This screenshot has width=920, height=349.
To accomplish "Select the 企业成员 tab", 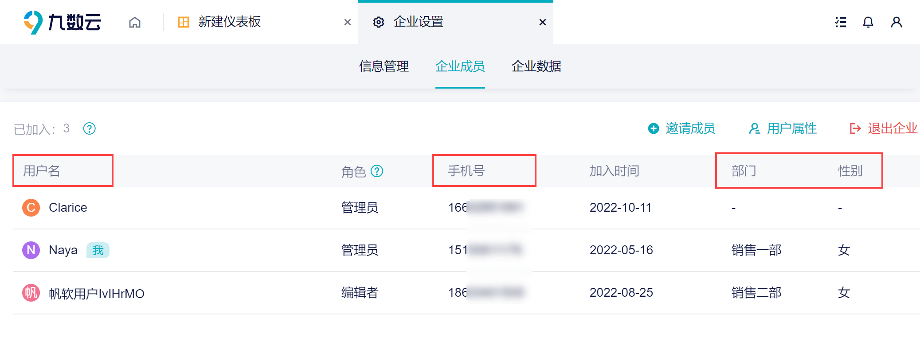I will click(460, 66).
